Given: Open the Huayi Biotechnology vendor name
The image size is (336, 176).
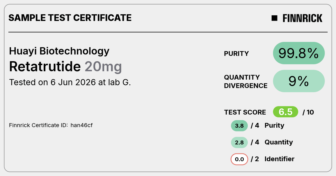Looking at the screenshot, I should 59,51.
